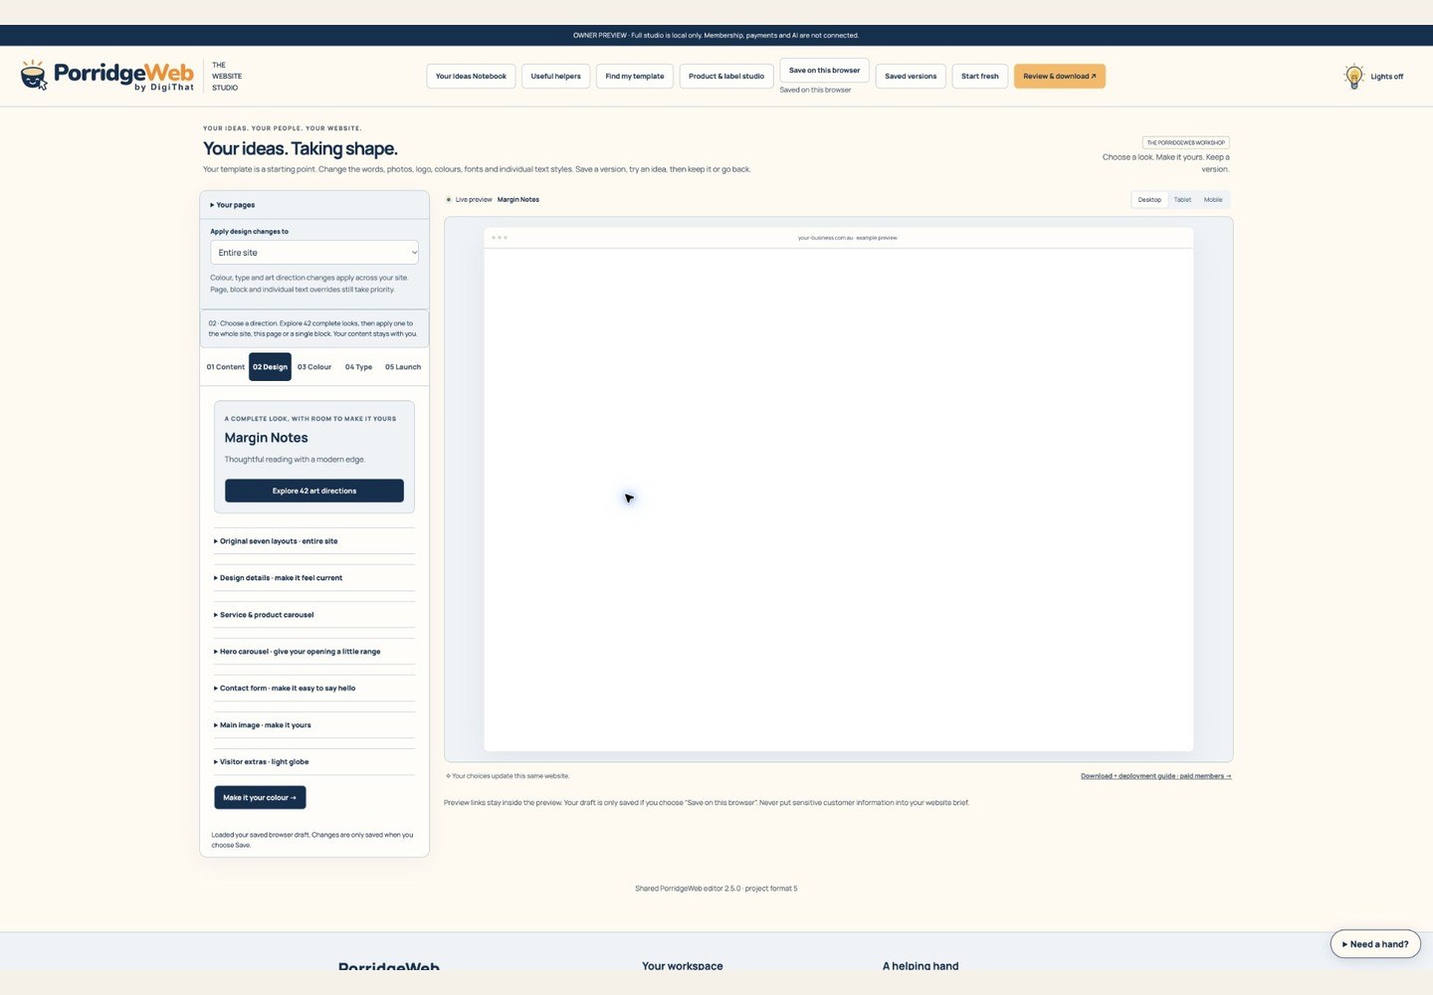The width and height of the screenshot is (1433, 995).
Task: Expand the Contact form section
Action: pyautogui.click(x=314, y=689)
